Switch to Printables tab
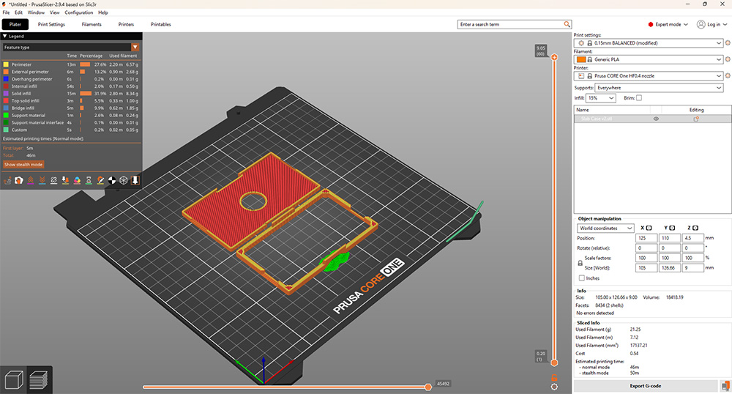Viewport: 732px width, 394px height. click(160, 24)
